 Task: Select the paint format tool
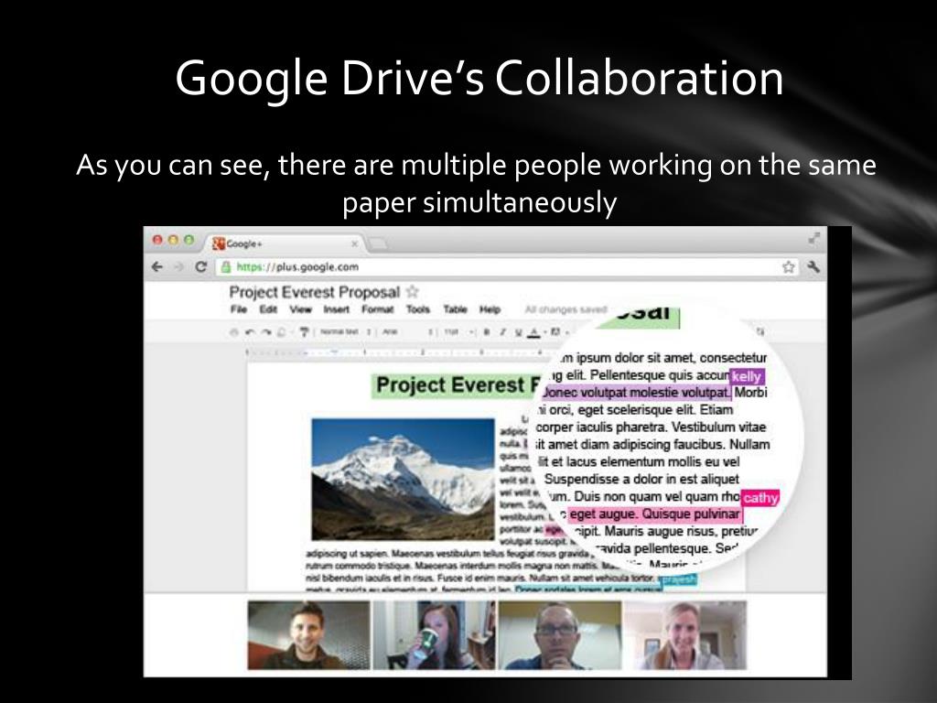[x=304, y=331]
